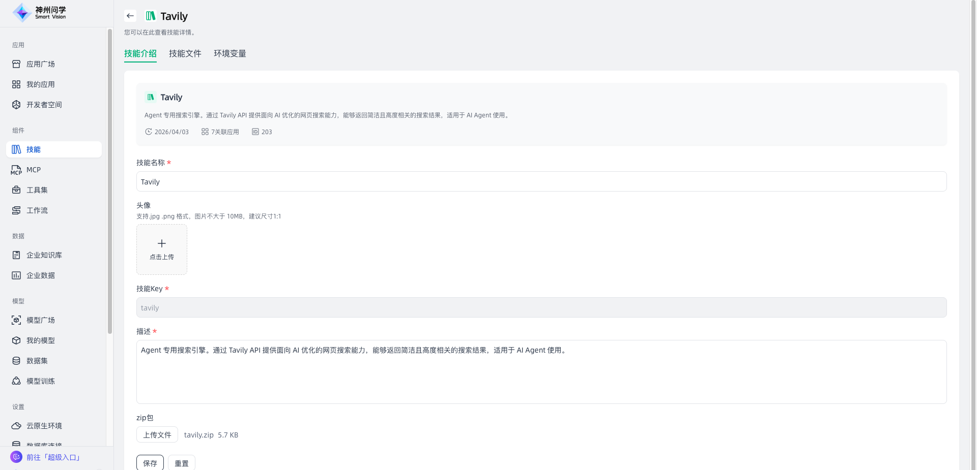
Task: Go to 我的应用 in the sidebar
Action: tap(54, 84)
